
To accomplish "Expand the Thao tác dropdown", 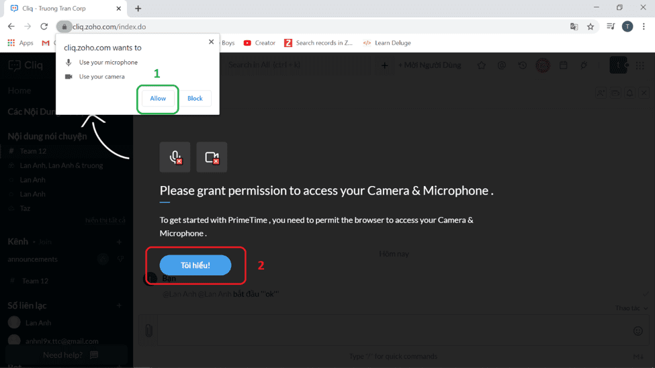I will (x=630, y=308).
